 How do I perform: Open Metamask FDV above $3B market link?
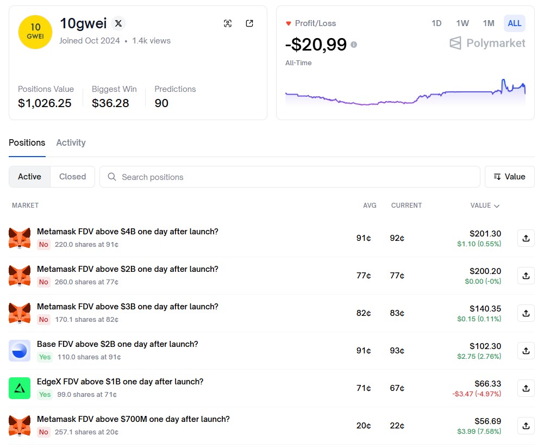[128, 307]
